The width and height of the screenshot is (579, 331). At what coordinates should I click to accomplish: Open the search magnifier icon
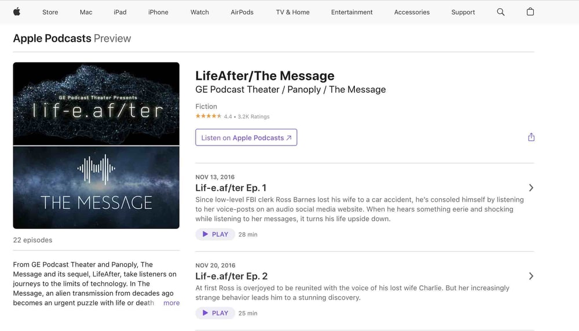[x=501, y=12]
